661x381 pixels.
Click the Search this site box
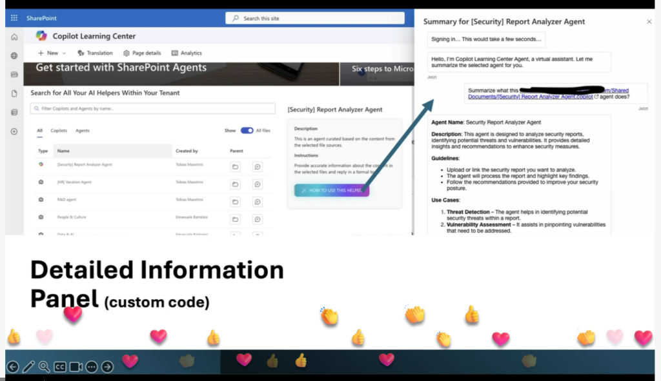[315, 18]
